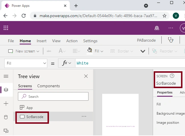Expand the ribbon overflow chevron

143,51
